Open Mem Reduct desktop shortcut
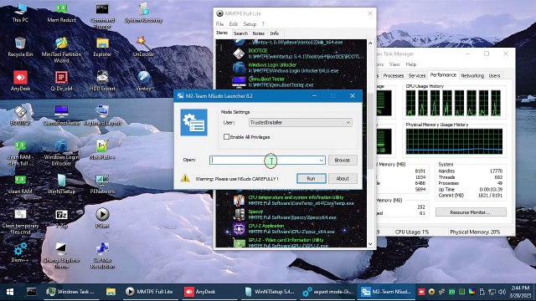The height and width of the screenshot is (301, 536). [x=61, y=13]
